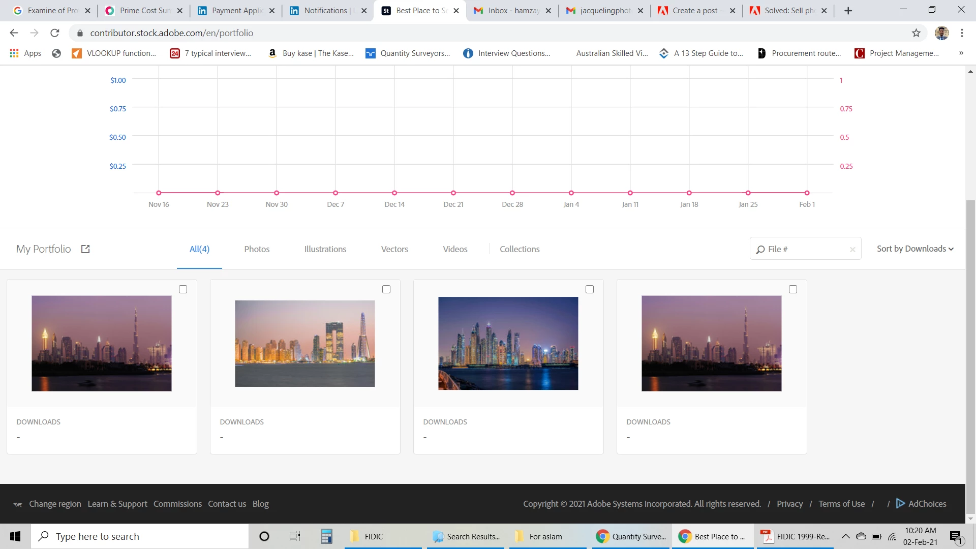Check the box on blue marina night photo
Viewport: 976px width, 549px height.
pyautogui.click(x=590, y=289)
